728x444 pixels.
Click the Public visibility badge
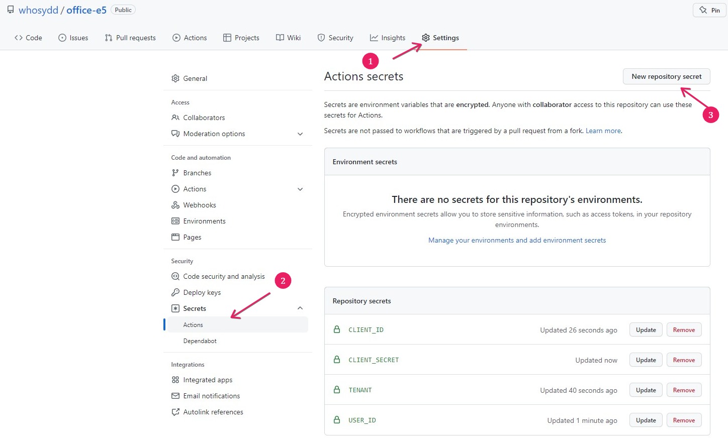[x=123, y=10]
